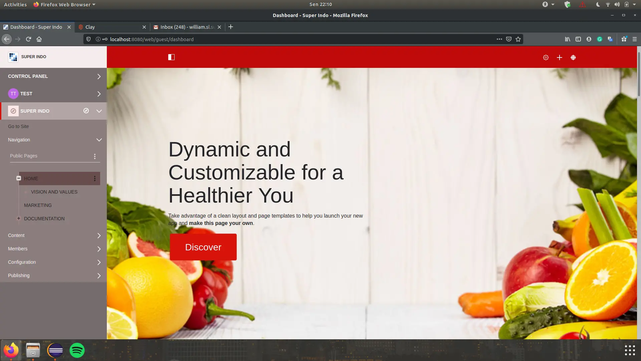Click the Super Indo site logo
641x361 pixels.
click(13, 57)
